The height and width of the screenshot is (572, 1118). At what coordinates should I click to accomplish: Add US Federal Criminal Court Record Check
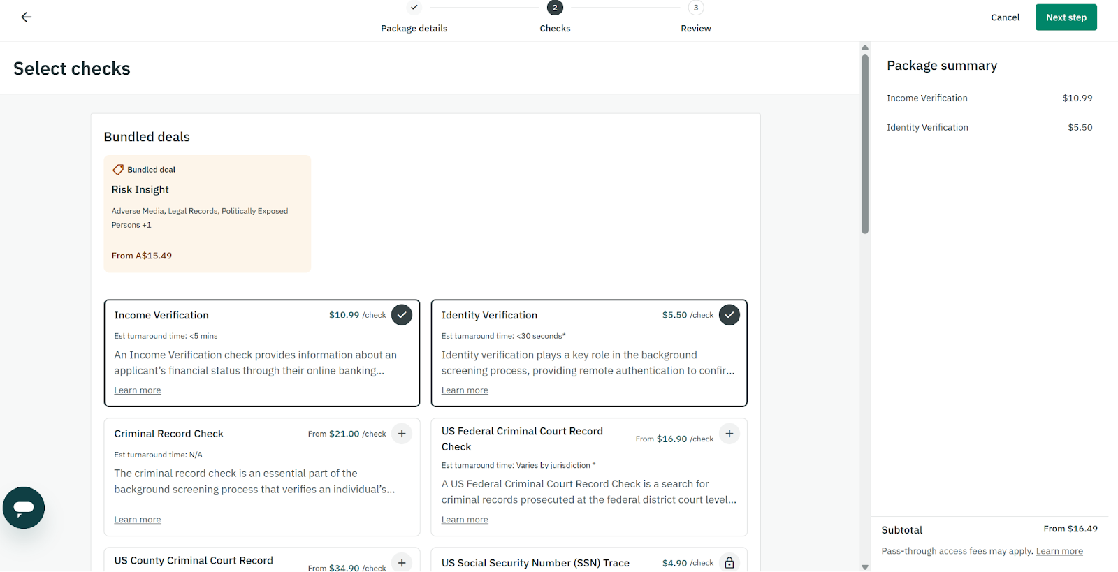[x=729, y=434]
